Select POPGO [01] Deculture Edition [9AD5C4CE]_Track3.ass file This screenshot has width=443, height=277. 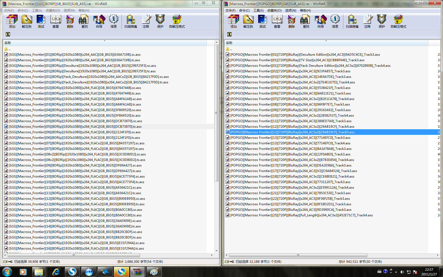click(x=303, y=55)
